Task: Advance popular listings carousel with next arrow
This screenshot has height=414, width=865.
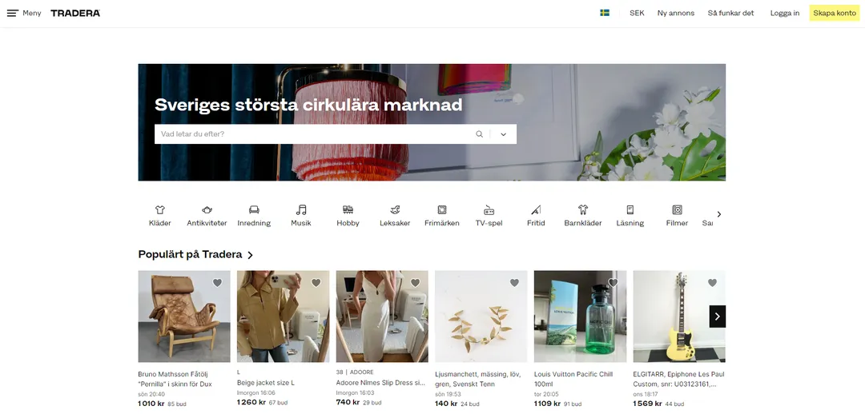Action: pyautogui.click(x=717, y=316)
